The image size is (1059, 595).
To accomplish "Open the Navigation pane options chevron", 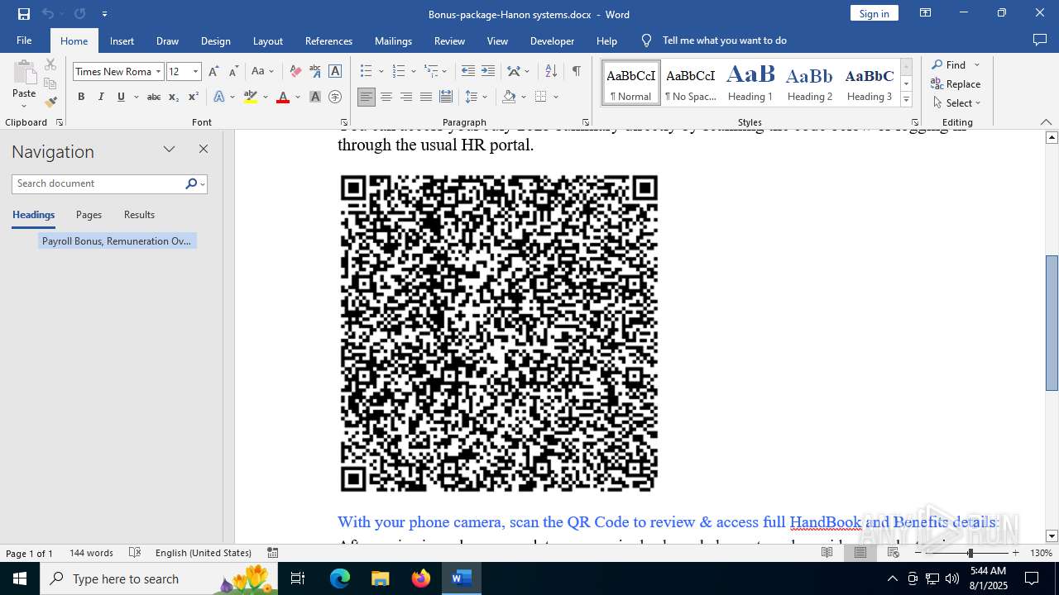I will pos(169,150).
